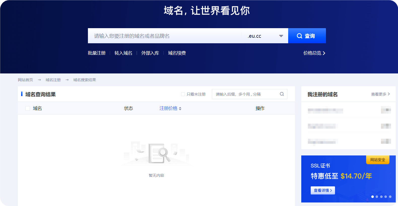Open the .eu.cc suffix dropdown
The image size is (398, 206).
pos(265,36)
